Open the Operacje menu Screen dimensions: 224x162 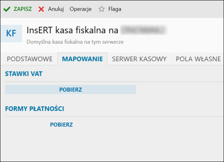pos(81,9)
